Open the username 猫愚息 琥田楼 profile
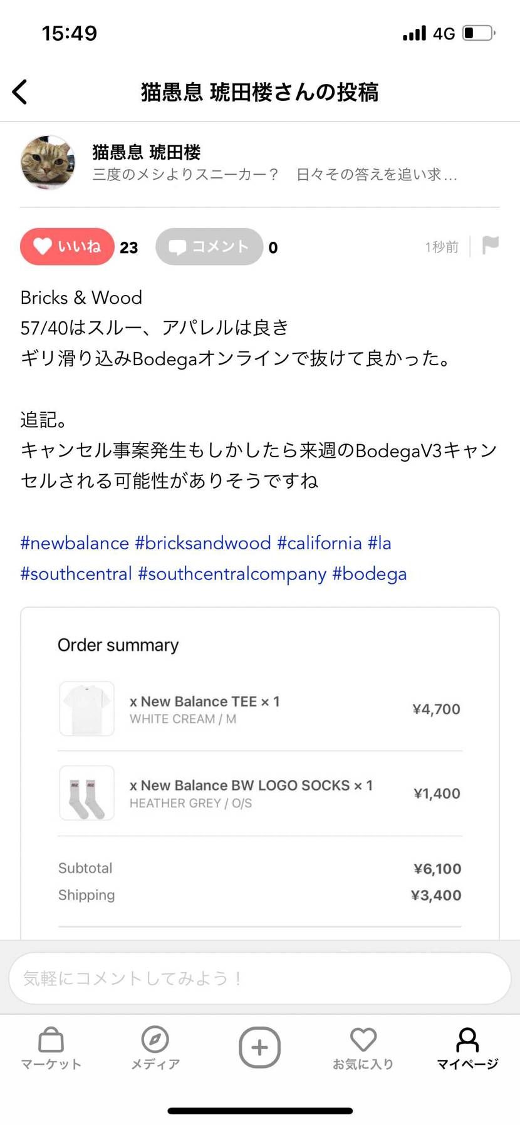This screenshot has width=520, height=1125. click(x=147, y=152)
